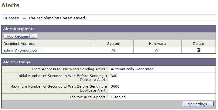Open Edit Settings... for alerts
Screen dimensions: 218x110
tap(198, 104)
